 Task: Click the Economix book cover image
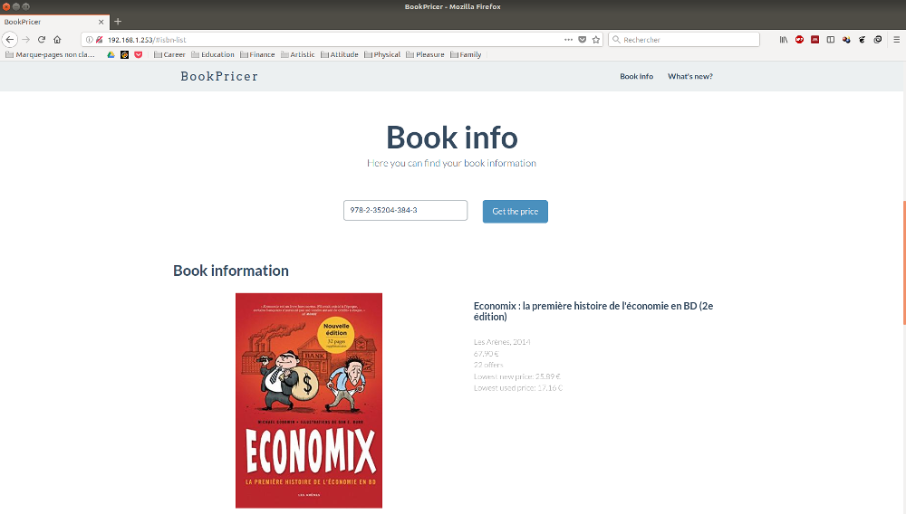tap(309, 400)
